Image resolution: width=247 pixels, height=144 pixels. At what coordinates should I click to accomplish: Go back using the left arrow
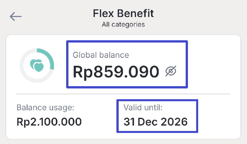[x=16, y=16]
